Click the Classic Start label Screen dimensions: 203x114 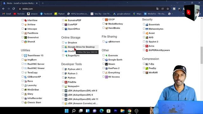click(34, 103)
